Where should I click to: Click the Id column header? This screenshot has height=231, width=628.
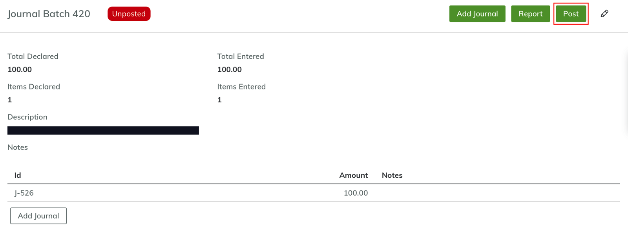pos(18,175)
